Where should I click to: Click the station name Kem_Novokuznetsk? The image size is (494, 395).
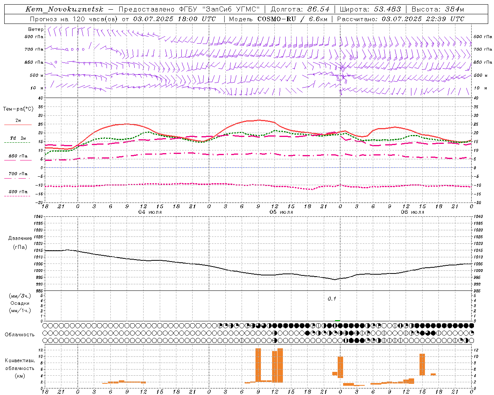(64, 9)
